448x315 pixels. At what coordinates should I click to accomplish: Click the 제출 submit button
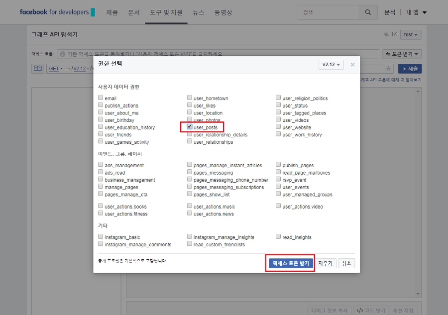410,69
